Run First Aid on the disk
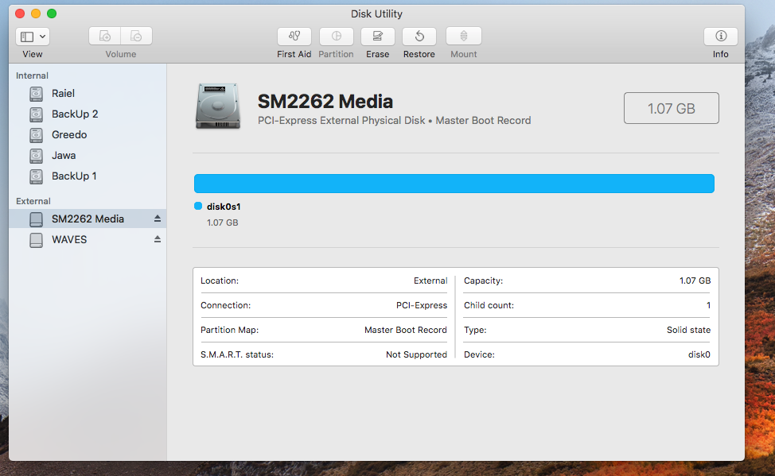Image resolution: width=775 pixels, height=476 pixels. 294,36
